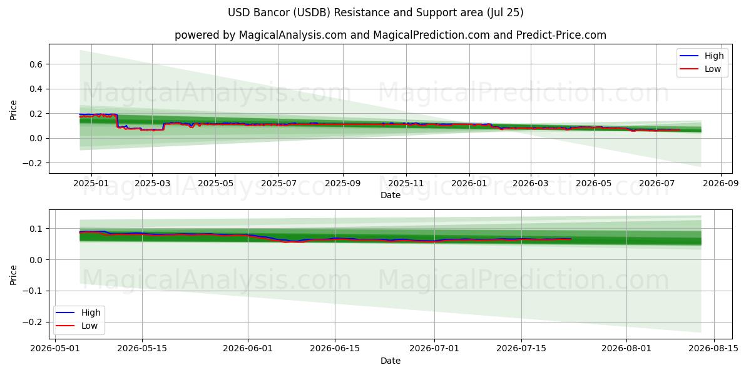
Task: Click the '2025-09' x-axis label on the top chart
Action: tap(342, 184)
